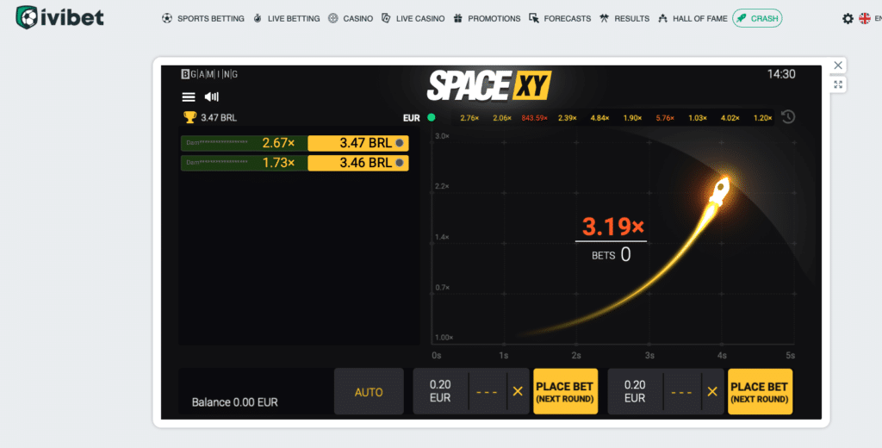This screenshot has width=882, height=448.
Task: Change language via UK flag
Action: (865, 19)
